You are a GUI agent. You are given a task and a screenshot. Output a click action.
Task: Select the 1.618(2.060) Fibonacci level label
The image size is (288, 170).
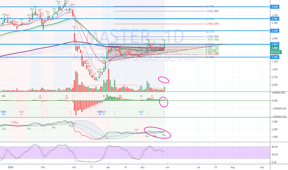[x=212, y=36]
